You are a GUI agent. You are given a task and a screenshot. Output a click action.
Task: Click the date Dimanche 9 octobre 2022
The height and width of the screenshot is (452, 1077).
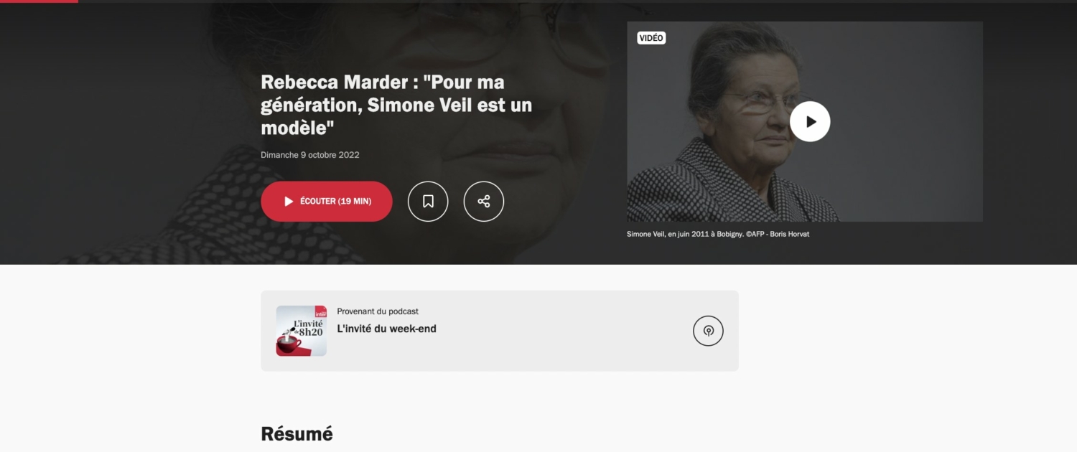[310, 155]
